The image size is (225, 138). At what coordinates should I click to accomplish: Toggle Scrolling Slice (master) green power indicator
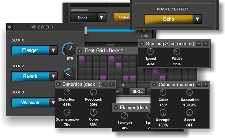point(142,44)
